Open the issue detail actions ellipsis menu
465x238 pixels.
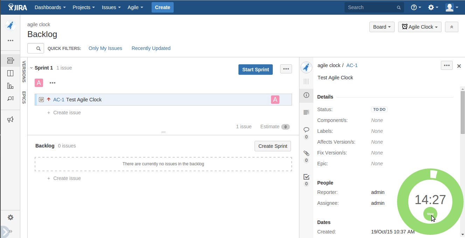click(x=447, y=65)
